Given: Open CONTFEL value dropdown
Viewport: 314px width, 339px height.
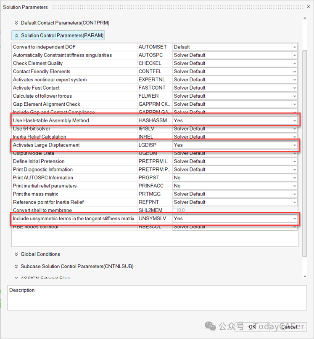Looking at the screenshot, I should [295, 72].
